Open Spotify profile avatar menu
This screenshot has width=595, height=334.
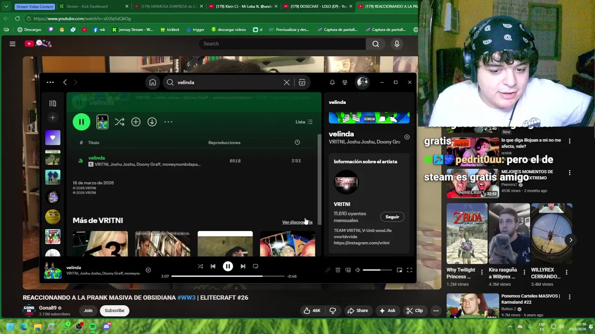click(x=362, y=82)
